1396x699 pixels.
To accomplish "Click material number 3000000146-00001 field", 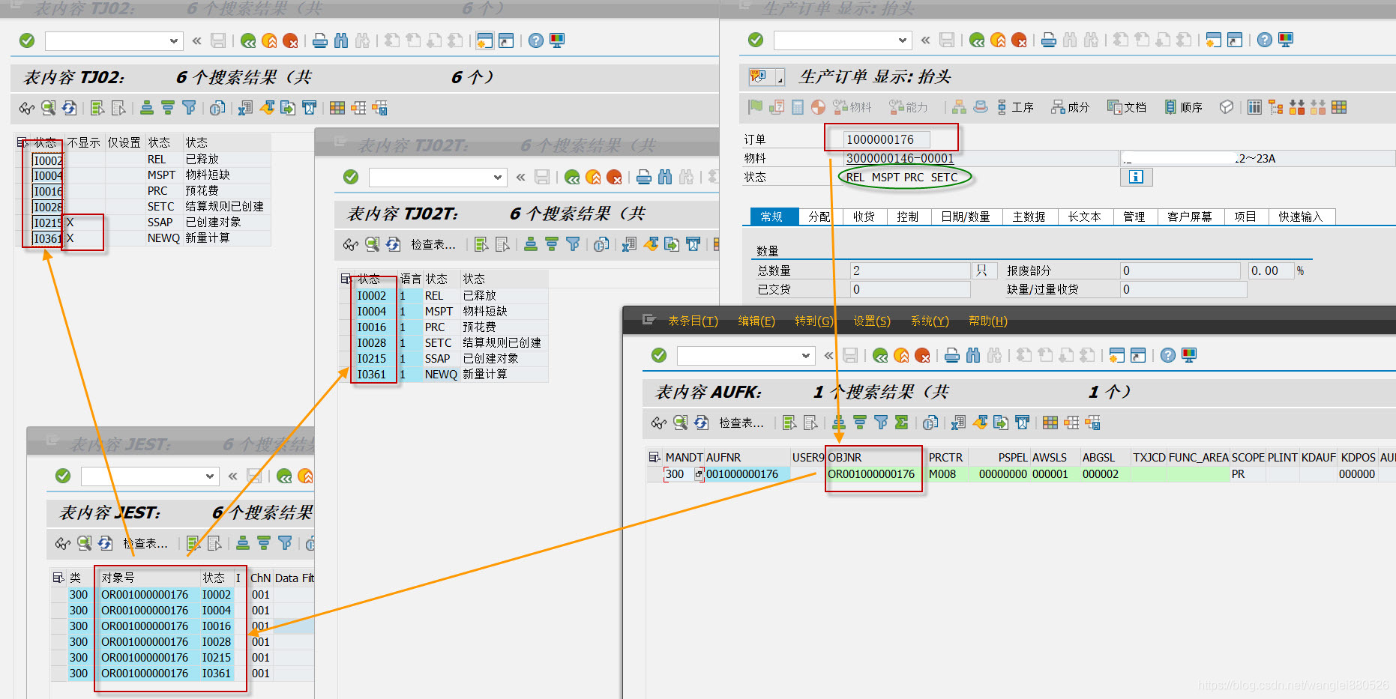I will click(981, 158).
